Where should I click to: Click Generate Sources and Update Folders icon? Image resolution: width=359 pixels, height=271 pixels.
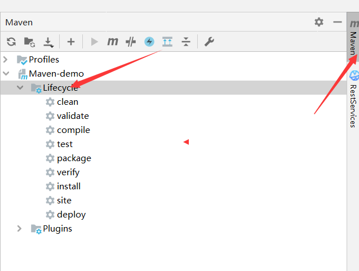(x=29, y=42)
